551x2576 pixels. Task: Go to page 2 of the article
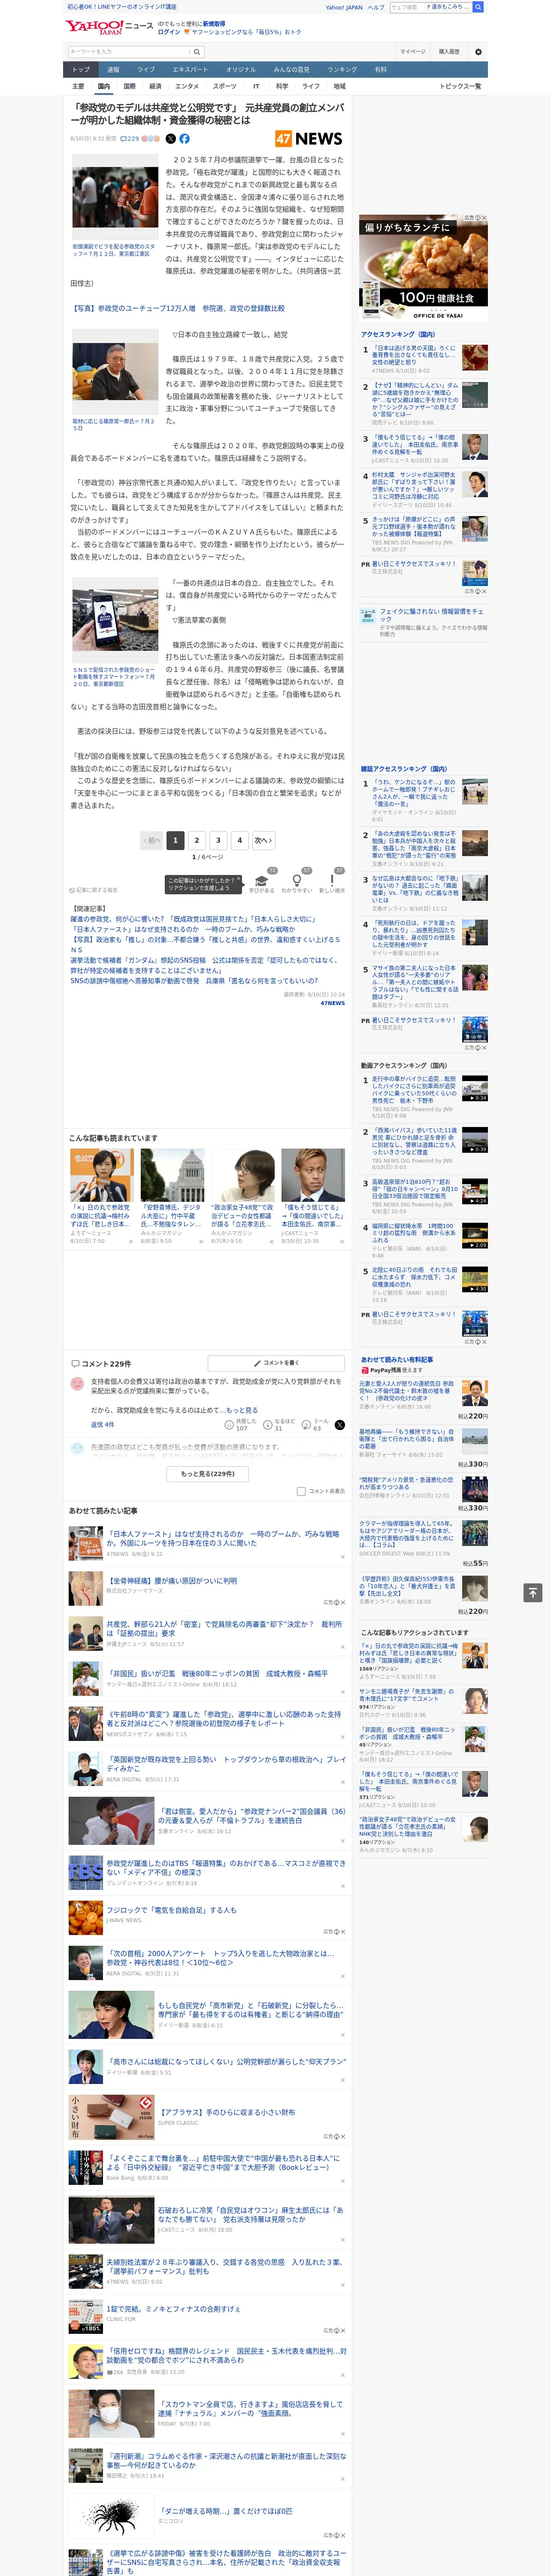[197, 840]
